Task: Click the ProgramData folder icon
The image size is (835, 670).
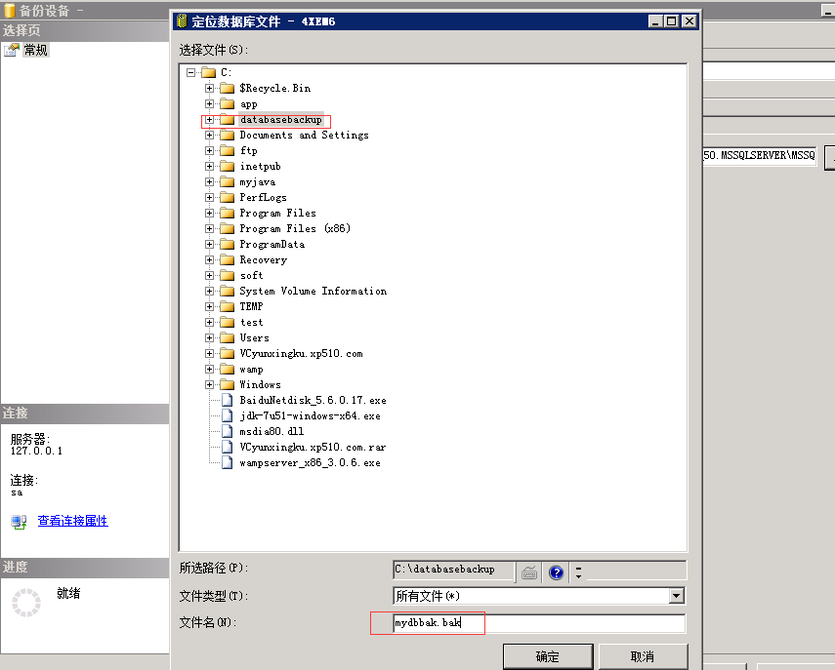Action: tap(228, 244)
